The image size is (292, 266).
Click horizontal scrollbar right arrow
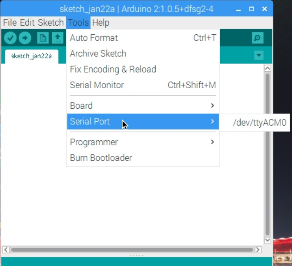[x=258, y=249]
